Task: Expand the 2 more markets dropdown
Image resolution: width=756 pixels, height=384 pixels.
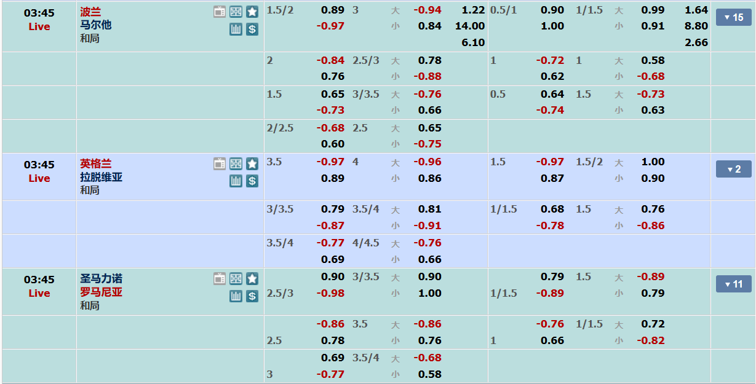Action: [733, 169]
